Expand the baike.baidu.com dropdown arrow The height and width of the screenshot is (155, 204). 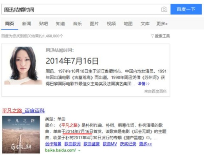tap(79, 151)
